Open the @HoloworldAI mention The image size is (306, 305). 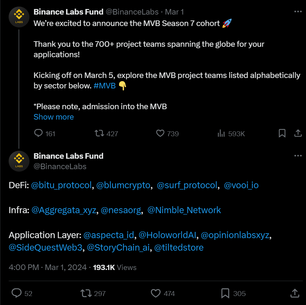click(x=168, y=235)
